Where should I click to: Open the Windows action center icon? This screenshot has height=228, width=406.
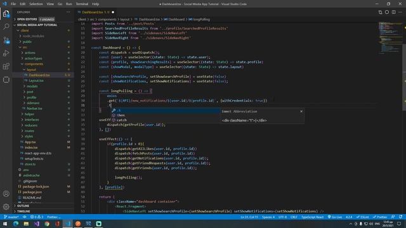tap(399, 224)
